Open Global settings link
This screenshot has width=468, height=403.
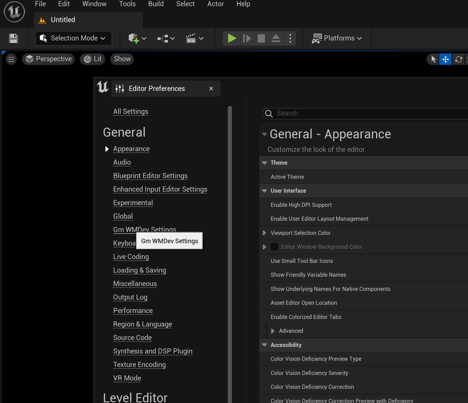point(123,216)
